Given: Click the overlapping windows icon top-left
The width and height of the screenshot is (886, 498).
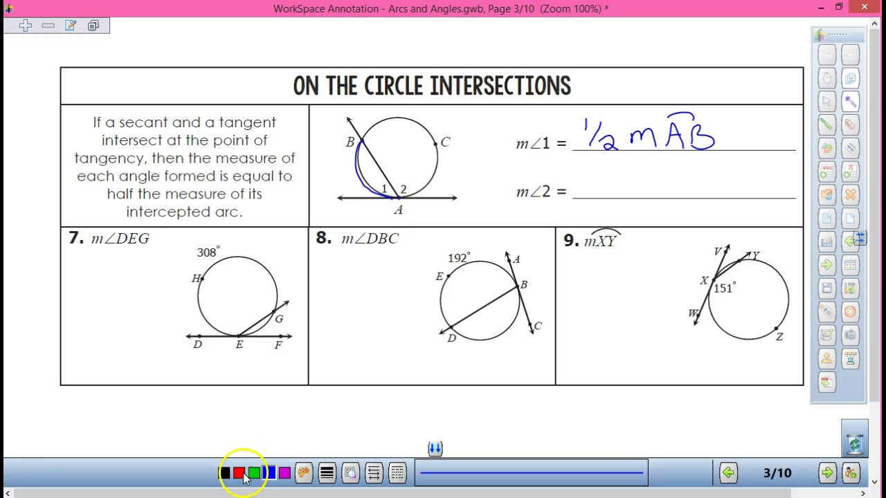Looking at the screenshot, I should [x=93, y=26].
